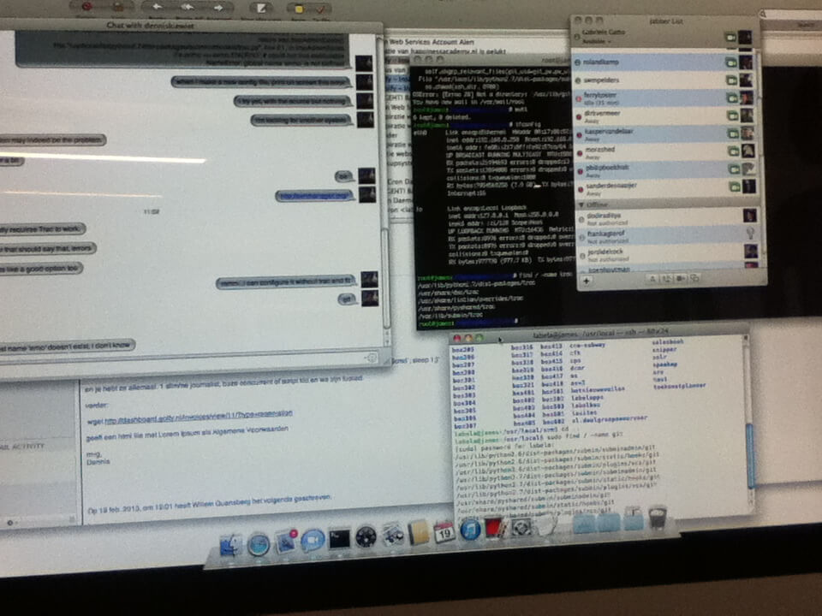Click the blue link in the chat bubble
The image size is (822, 616).
click(313, 196)
